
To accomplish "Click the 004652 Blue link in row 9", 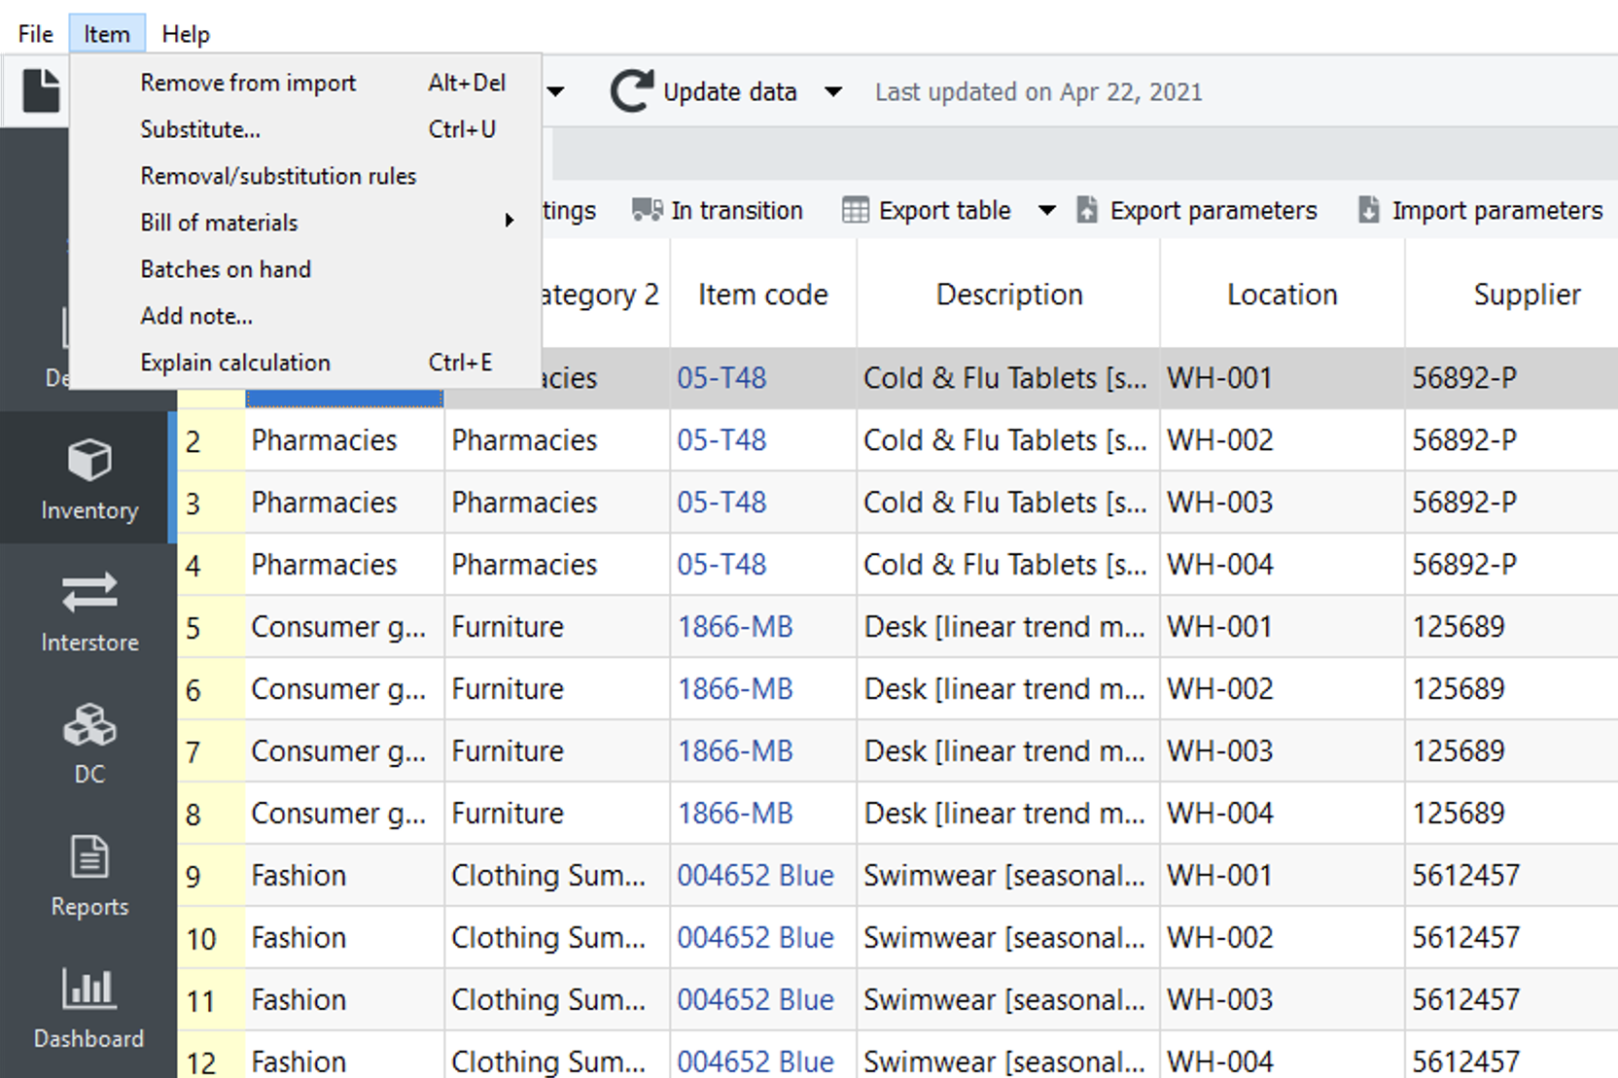I will pos(755,876).
